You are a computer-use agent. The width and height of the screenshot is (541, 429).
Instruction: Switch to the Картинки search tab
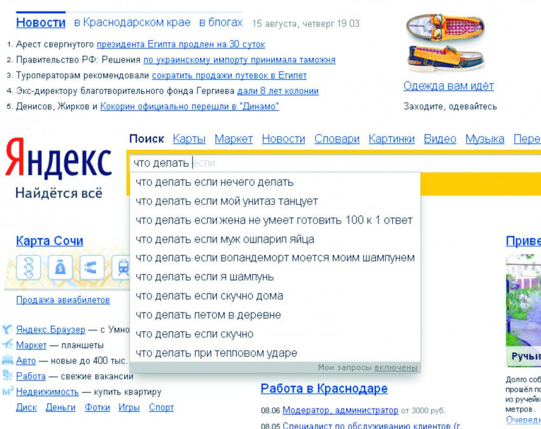(x=391, y=139)
